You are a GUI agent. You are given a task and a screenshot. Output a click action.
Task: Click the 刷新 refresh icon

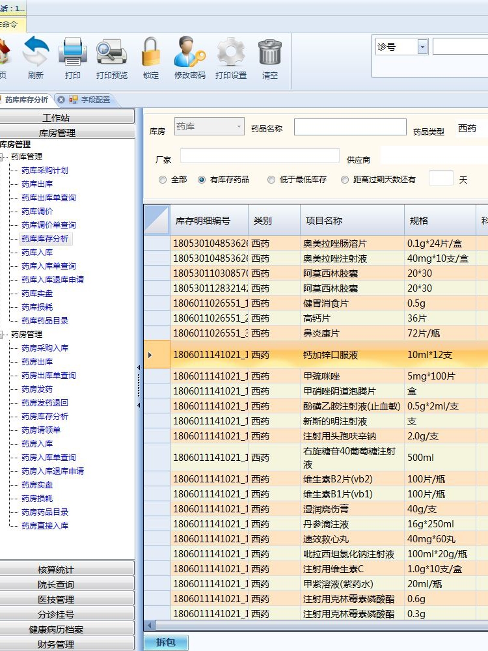pos(36,51)
